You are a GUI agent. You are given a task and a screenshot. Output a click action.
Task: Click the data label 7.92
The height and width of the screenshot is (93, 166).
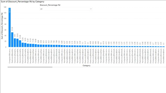[x=51, y=42]
